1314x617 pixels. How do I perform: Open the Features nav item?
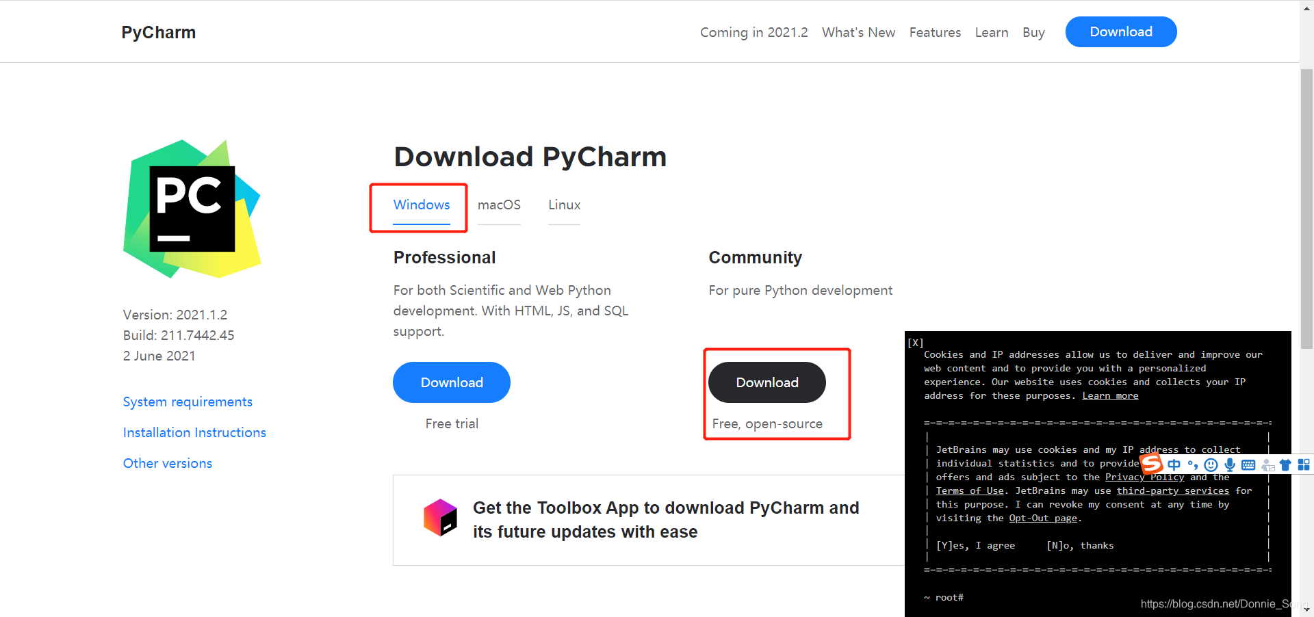pos(935,32)
